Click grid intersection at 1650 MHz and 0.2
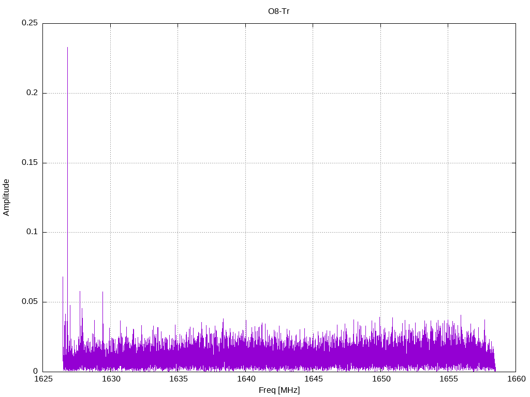This screenshot has width=530, height=397. pyautogui.click(x=380, y=93)
